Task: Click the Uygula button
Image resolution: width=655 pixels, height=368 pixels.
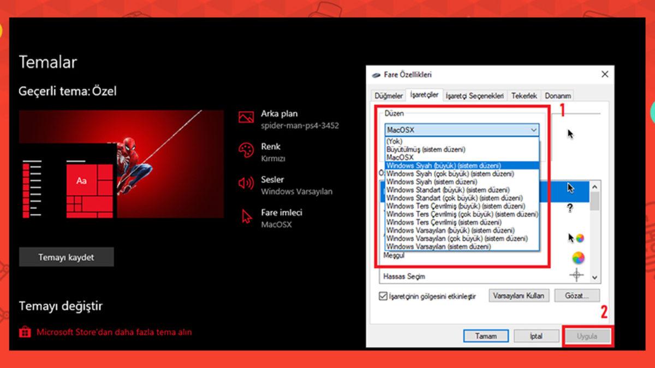Action: point(588,336)
